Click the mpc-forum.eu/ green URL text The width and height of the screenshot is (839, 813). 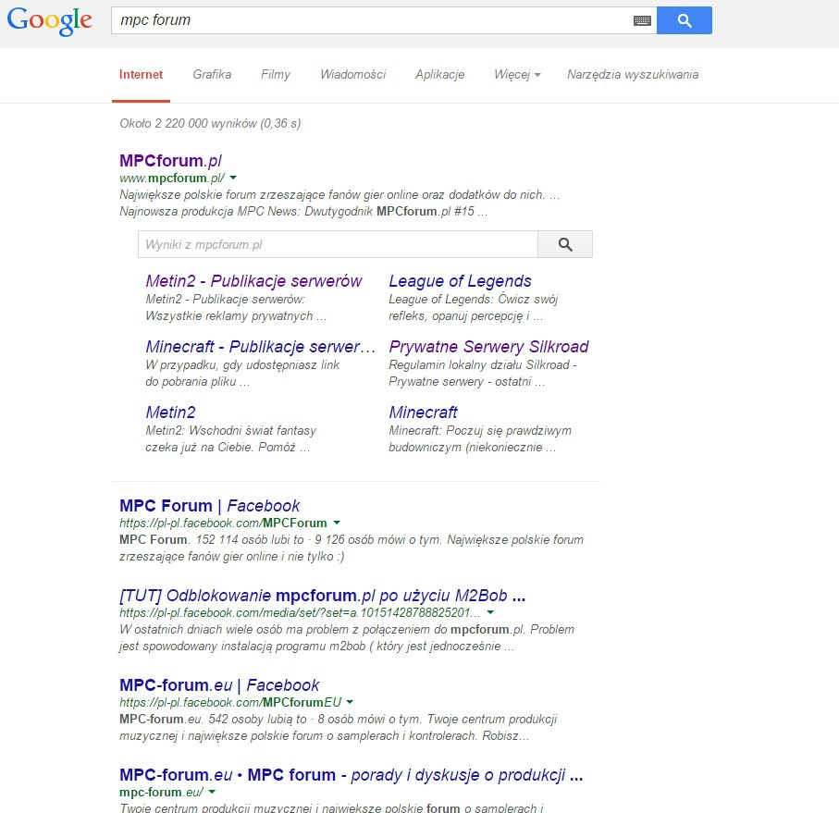[161, 792]
